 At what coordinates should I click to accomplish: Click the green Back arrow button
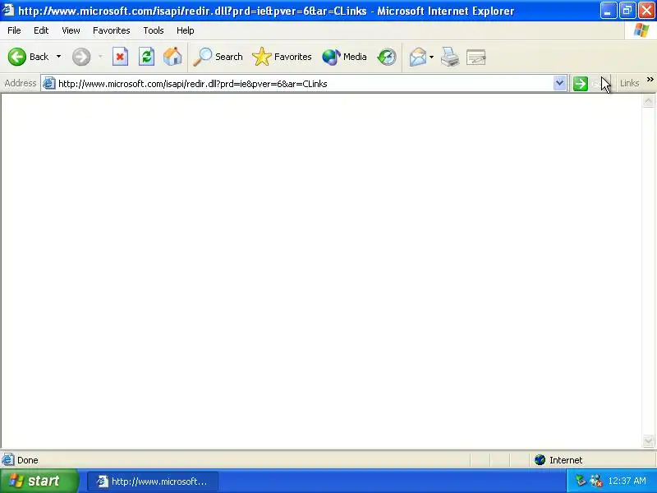pos(17,57)
